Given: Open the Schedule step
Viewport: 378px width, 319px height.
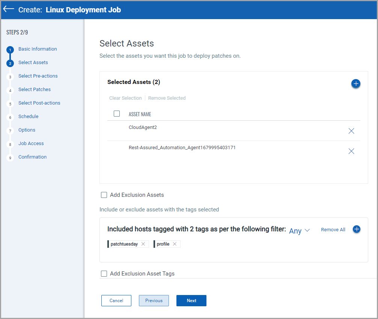Looking at the screenshot, I should click(x=28, y=116).
